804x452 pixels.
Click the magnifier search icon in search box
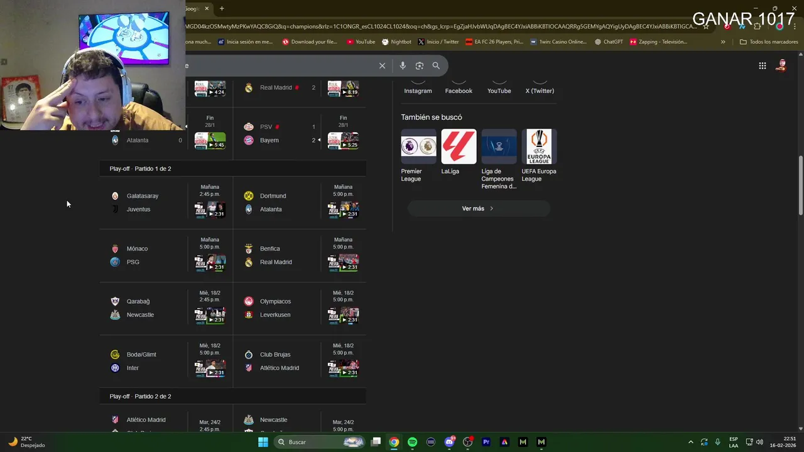click(436, 65)
